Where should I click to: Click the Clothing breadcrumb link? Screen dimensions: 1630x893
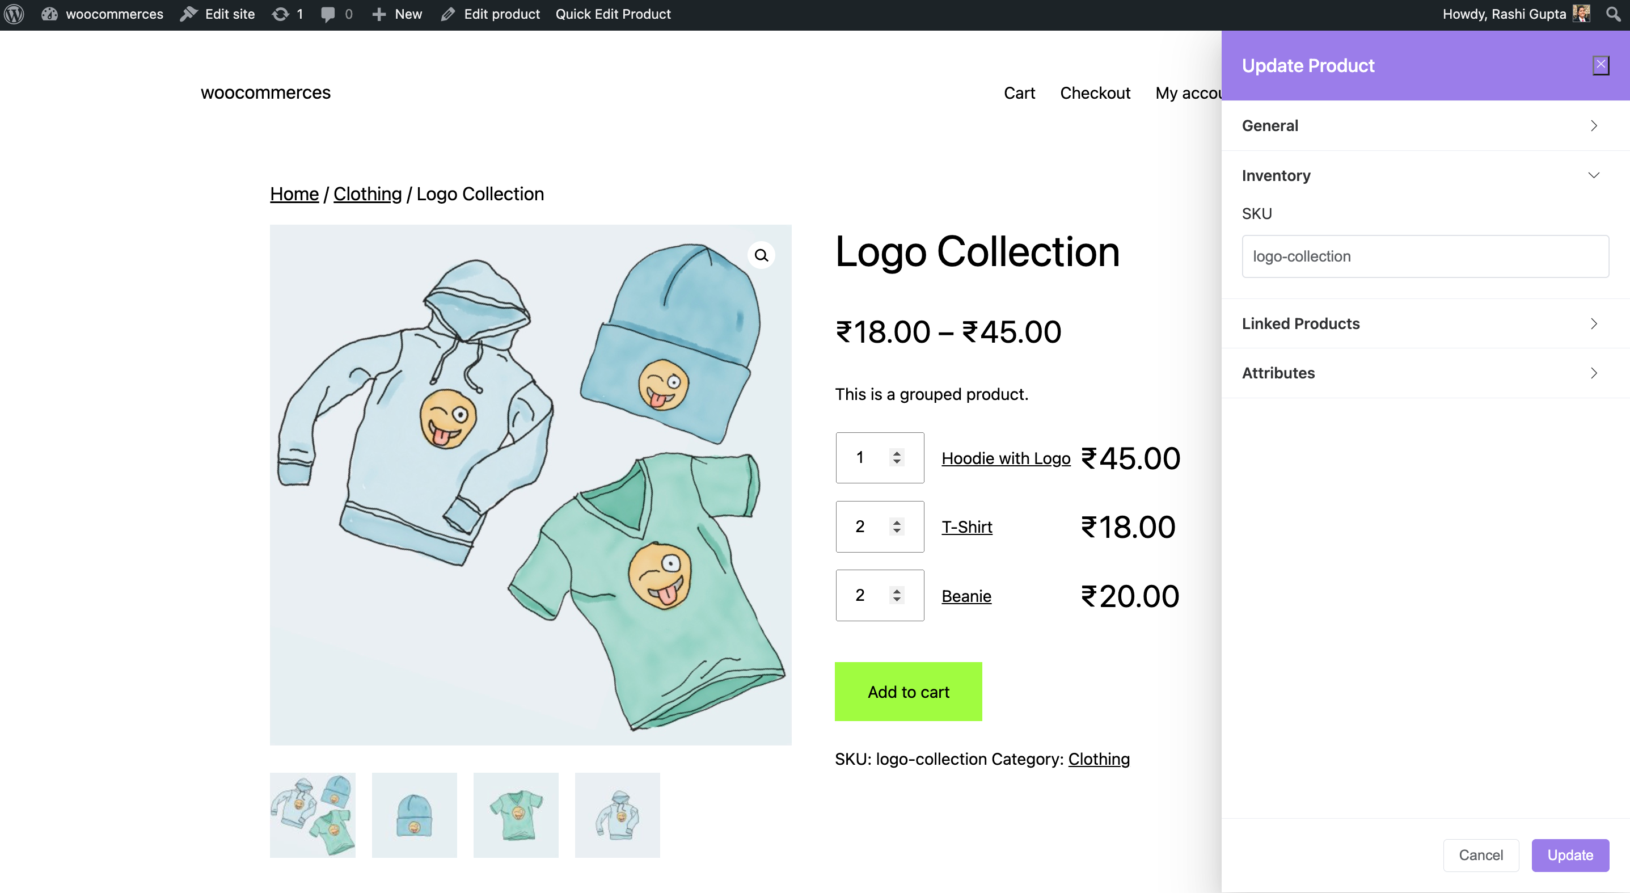pyautogui.click(x=367, y=193)
